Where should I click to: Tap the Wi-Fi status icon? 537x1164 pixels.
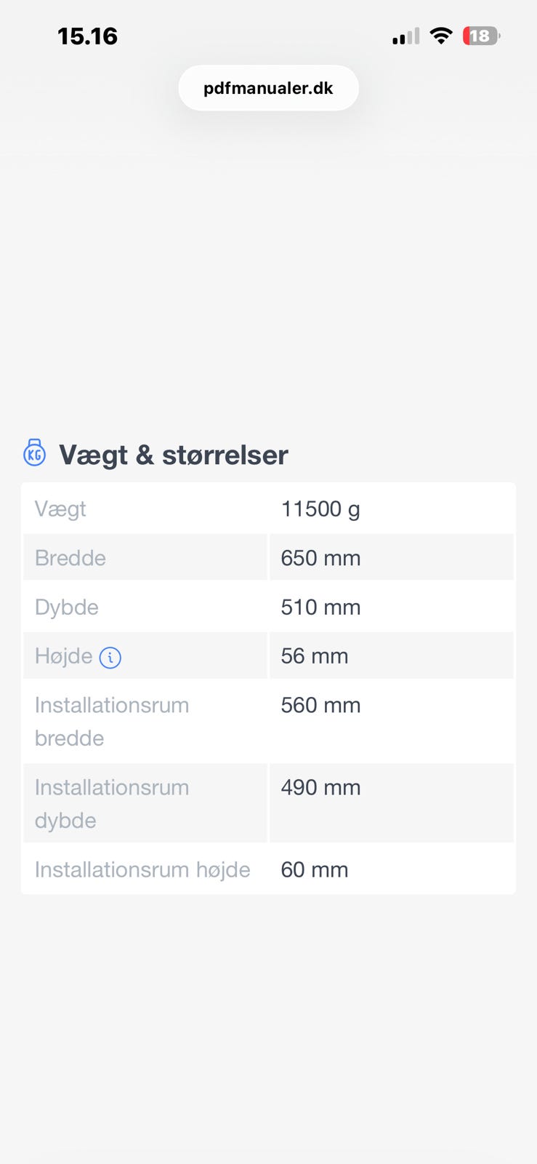tap(440, 36)
